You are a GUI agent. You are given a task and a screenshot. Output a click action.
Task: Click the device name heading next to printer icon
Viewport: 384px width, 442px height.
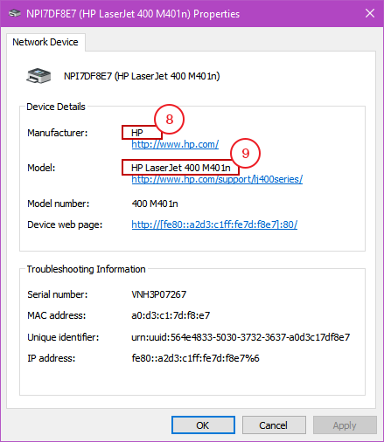(142, 76)
